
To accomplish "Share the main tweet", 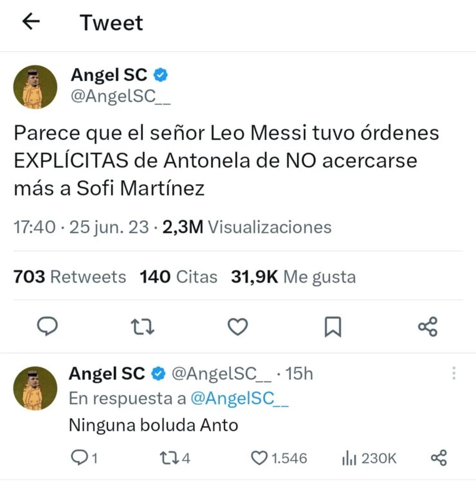I will tap(428, 327).
